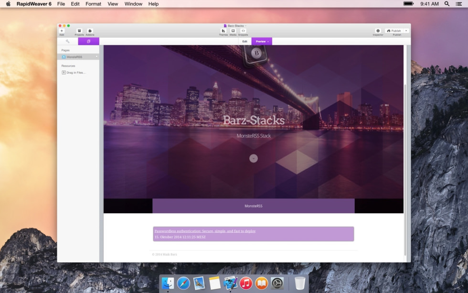468x293 pixels.
Task: Open System Preferences in the Dock
Action: point(277,283)
